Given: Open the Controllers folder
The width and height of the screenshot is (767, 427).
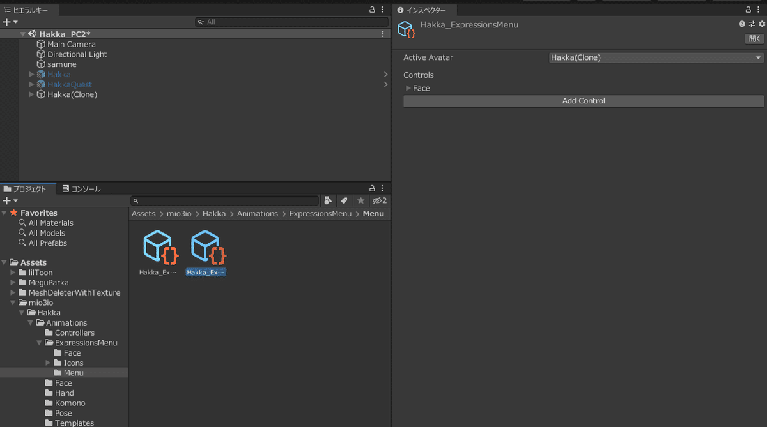Looking at the screenshot, I should [75, 333].
